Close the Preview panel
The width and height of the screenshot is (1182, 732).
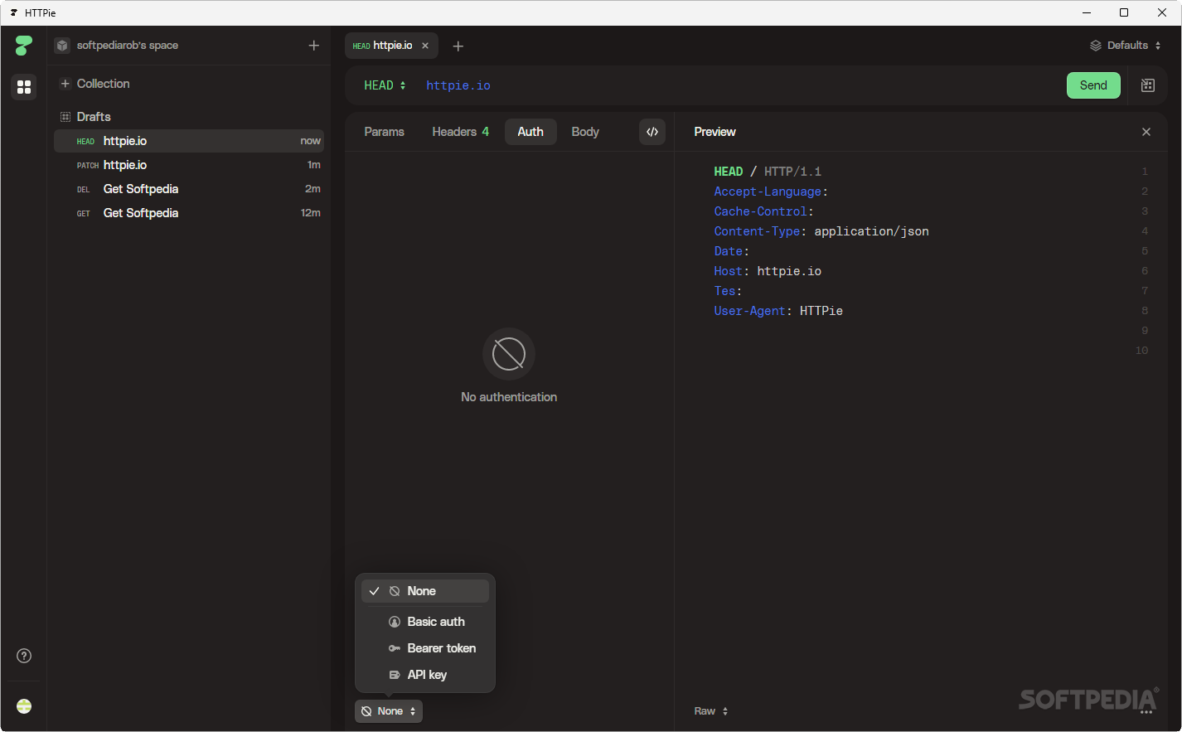pyautogui.click(x=1146, y=132)
